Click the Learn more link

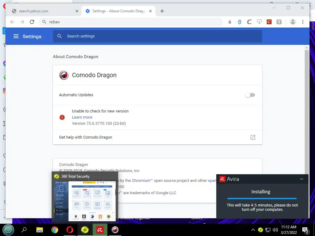click(x=82, y=117)
